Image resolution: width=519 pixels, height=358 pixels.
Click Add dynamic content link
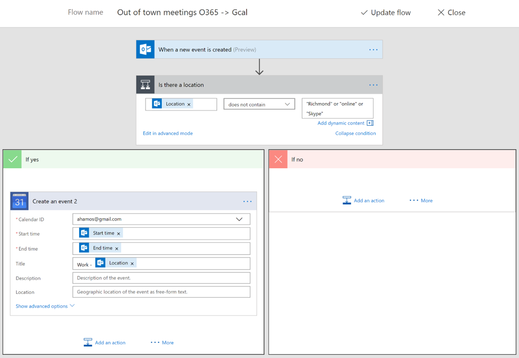(x=341, y=123)
